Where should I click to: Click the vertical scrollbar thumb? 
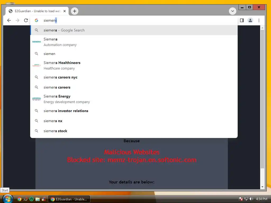(x=262, y=99)
